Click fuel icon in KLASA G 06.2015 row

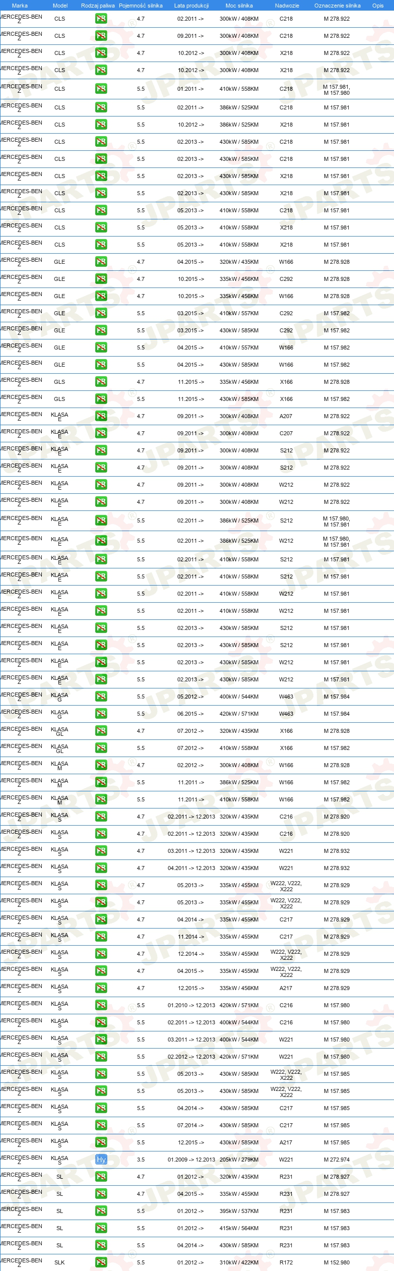click(x=101, y=714)
